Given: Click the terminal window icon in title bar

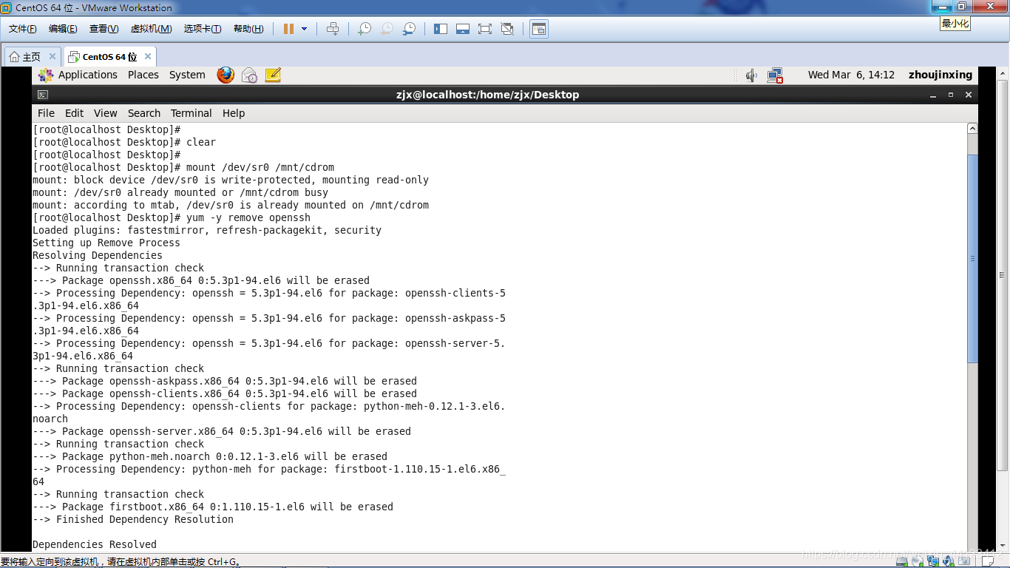Looking at the screenshot, I should (43, 95).
